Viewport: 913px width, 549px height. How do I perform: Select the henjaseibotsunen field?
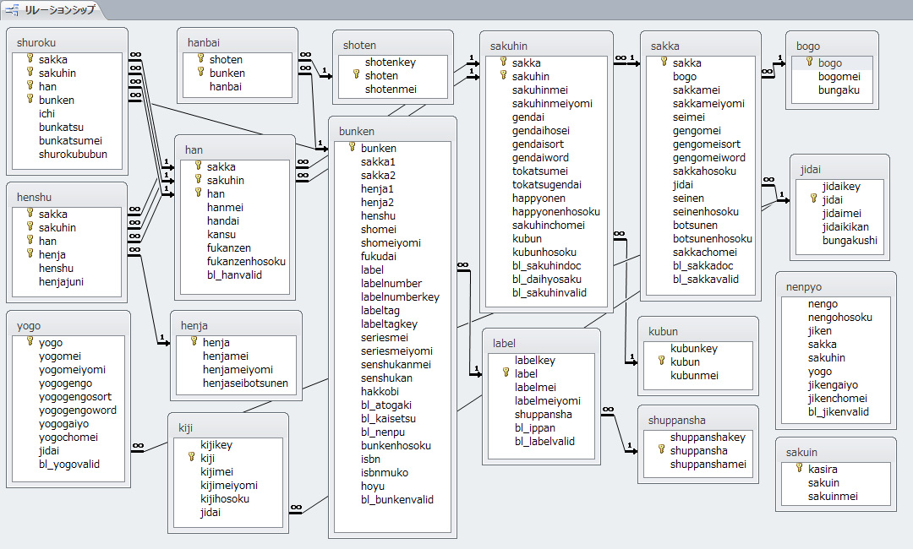pyautogui.click(x=245, y=383)
